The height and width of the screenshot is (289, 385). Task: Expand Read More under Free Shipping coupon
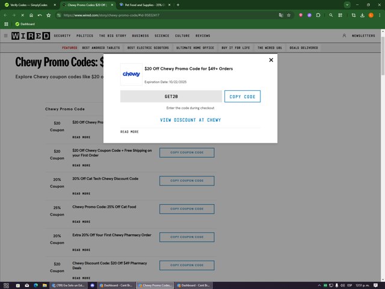81,166
